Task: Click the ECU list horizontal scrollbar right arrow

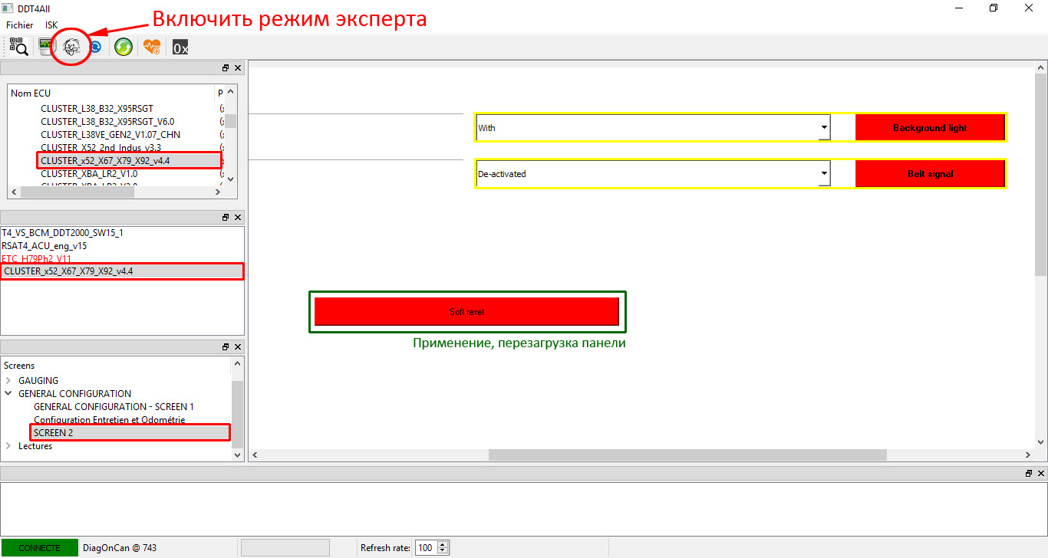Action: [219, 192]
